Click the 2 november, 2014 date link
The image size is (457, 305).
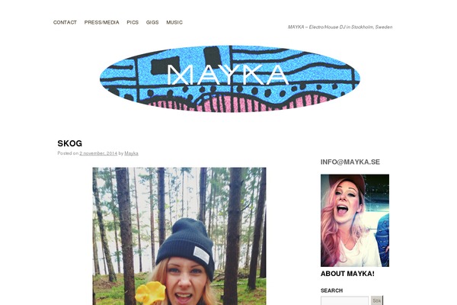pyautogui.click(x=98, y=153)
